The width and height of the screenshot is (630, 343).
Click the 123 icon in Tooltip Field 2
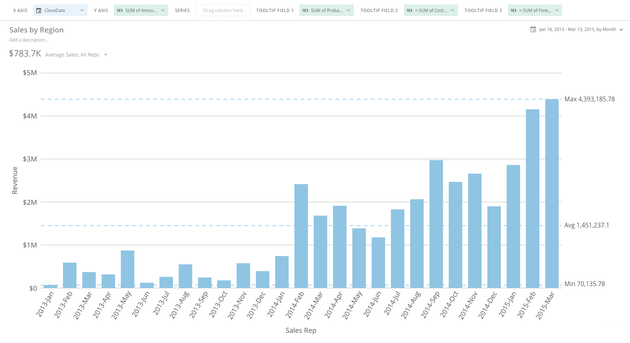[x=409, y=10]
